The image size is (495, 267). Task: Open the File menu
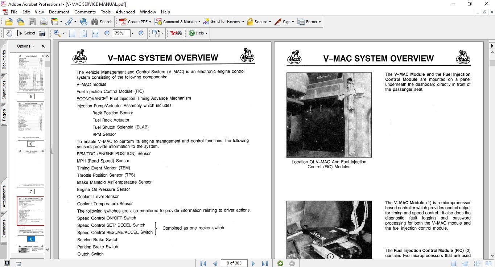click(x=14, y=12)
